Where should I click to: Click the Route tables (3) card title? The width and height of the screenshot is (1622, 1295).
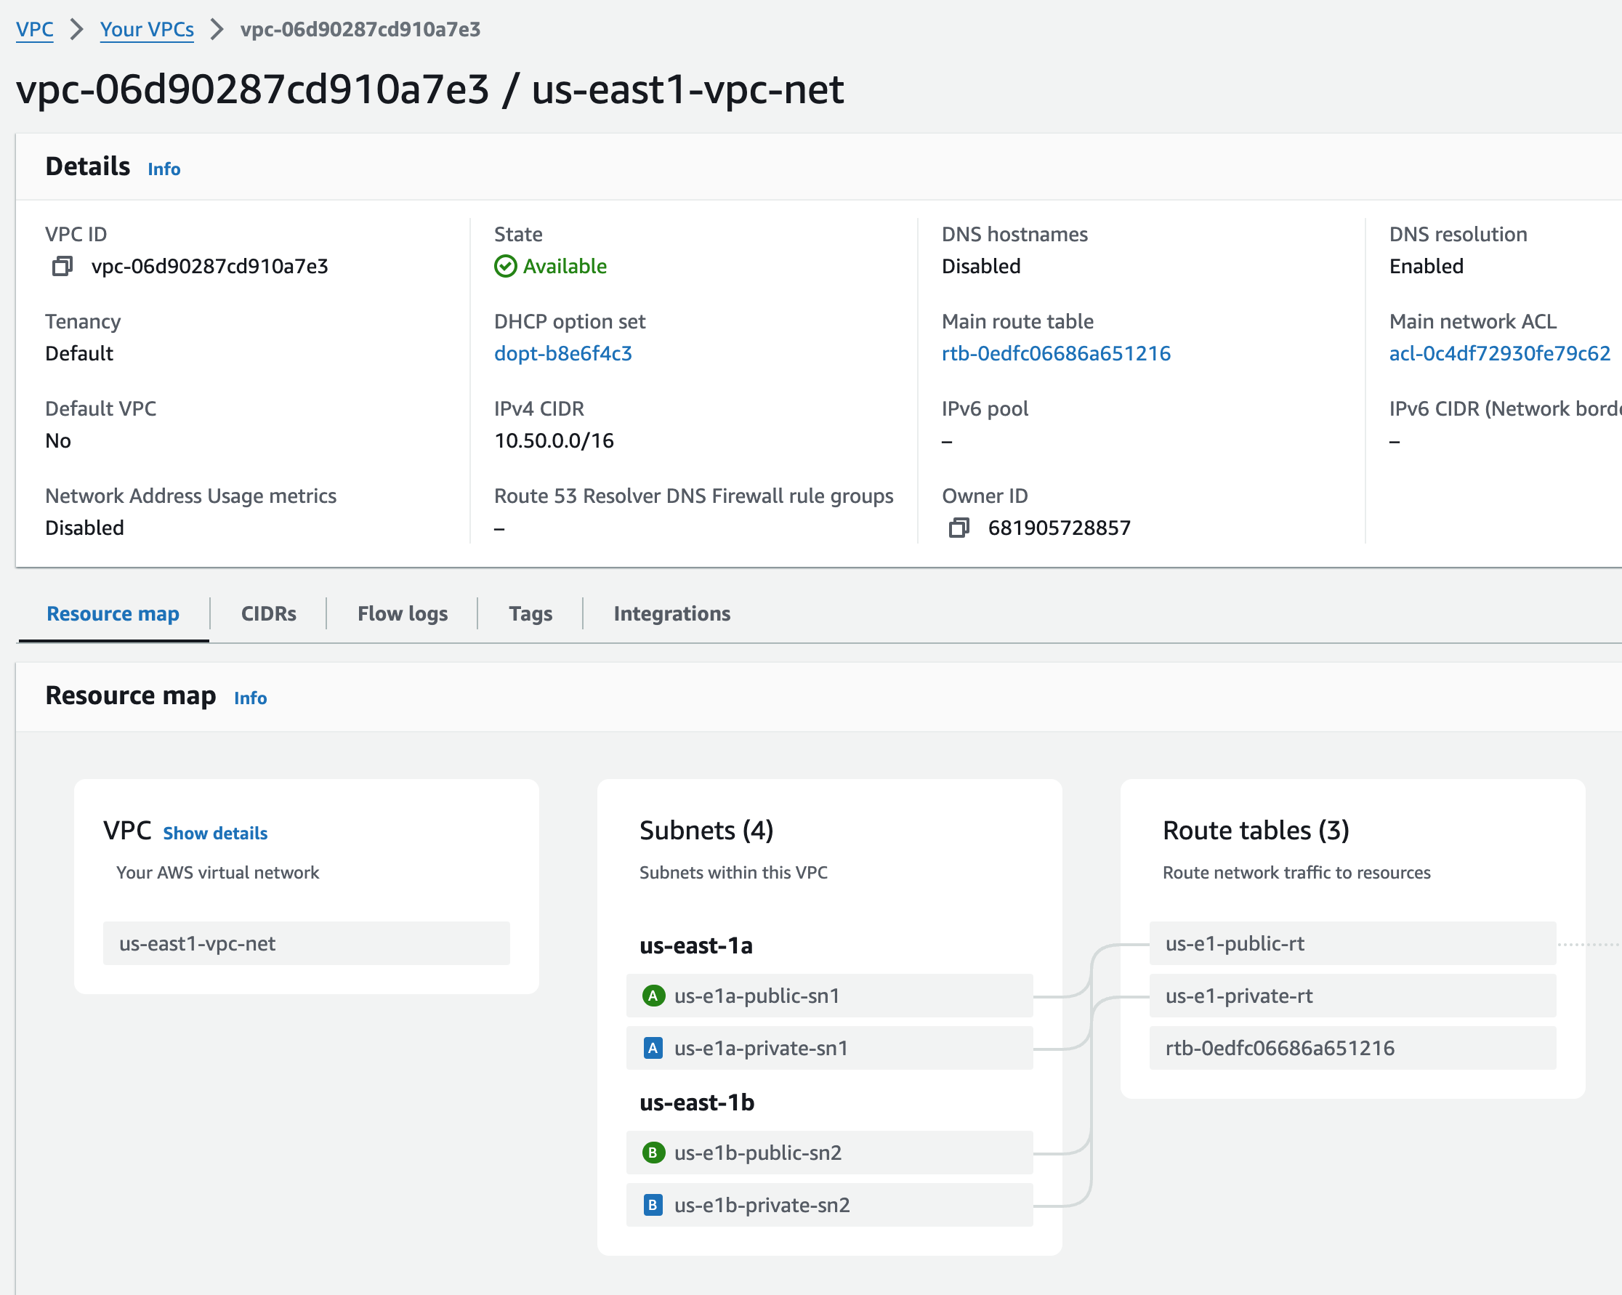click(1256, 831)
